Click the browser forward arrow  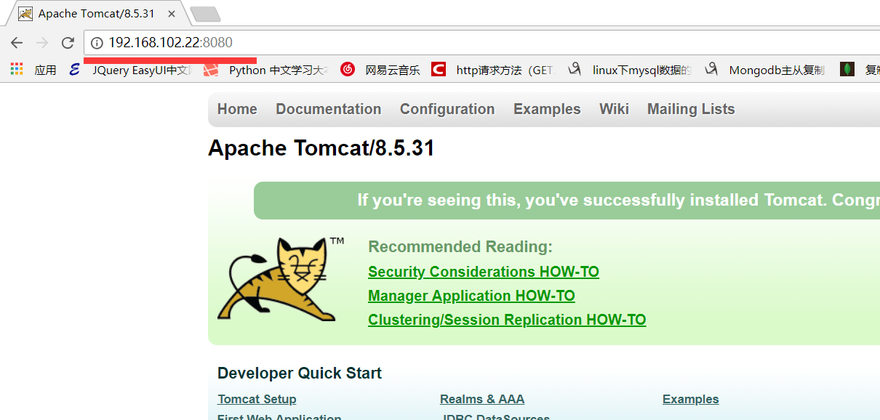click(x=42, y=43)
